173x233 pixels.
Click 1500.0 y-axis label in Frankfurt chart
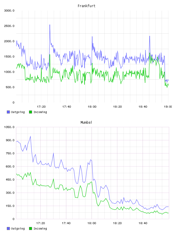click(x=9, y=57)
